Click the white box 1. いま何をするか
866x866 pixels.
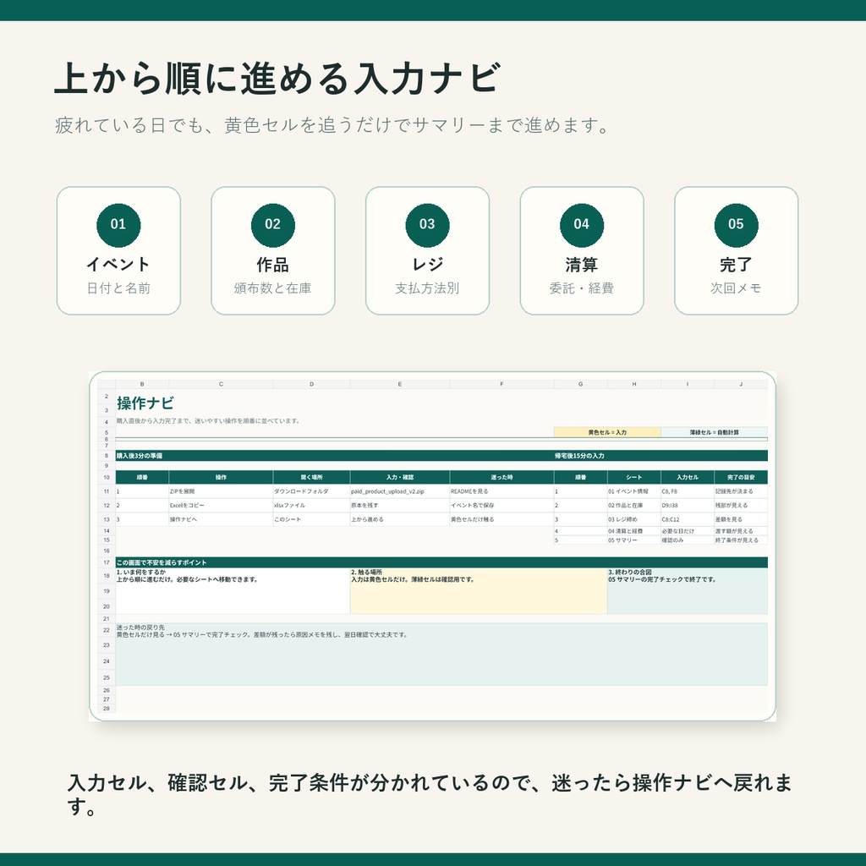coord(233,591)
